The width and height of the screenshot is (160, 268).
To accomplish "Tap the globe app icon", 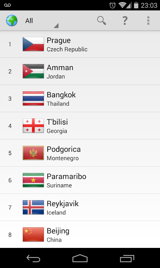I will click(x=12, y=20).
